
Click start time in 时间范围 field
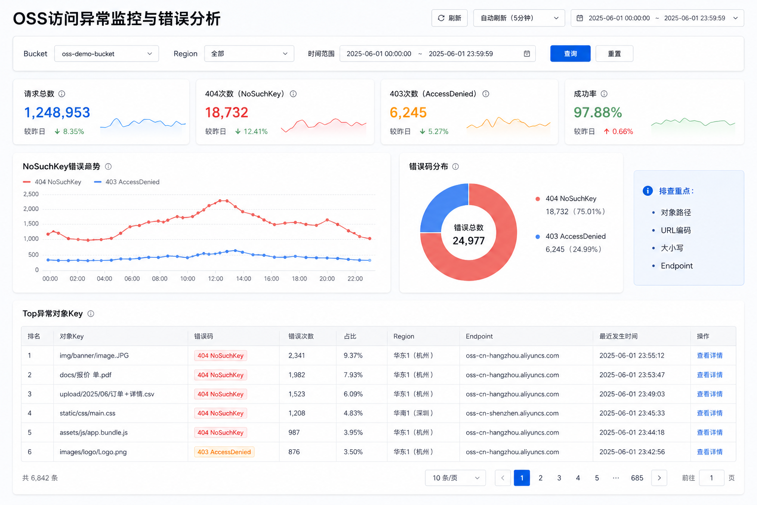click(379, 54)
